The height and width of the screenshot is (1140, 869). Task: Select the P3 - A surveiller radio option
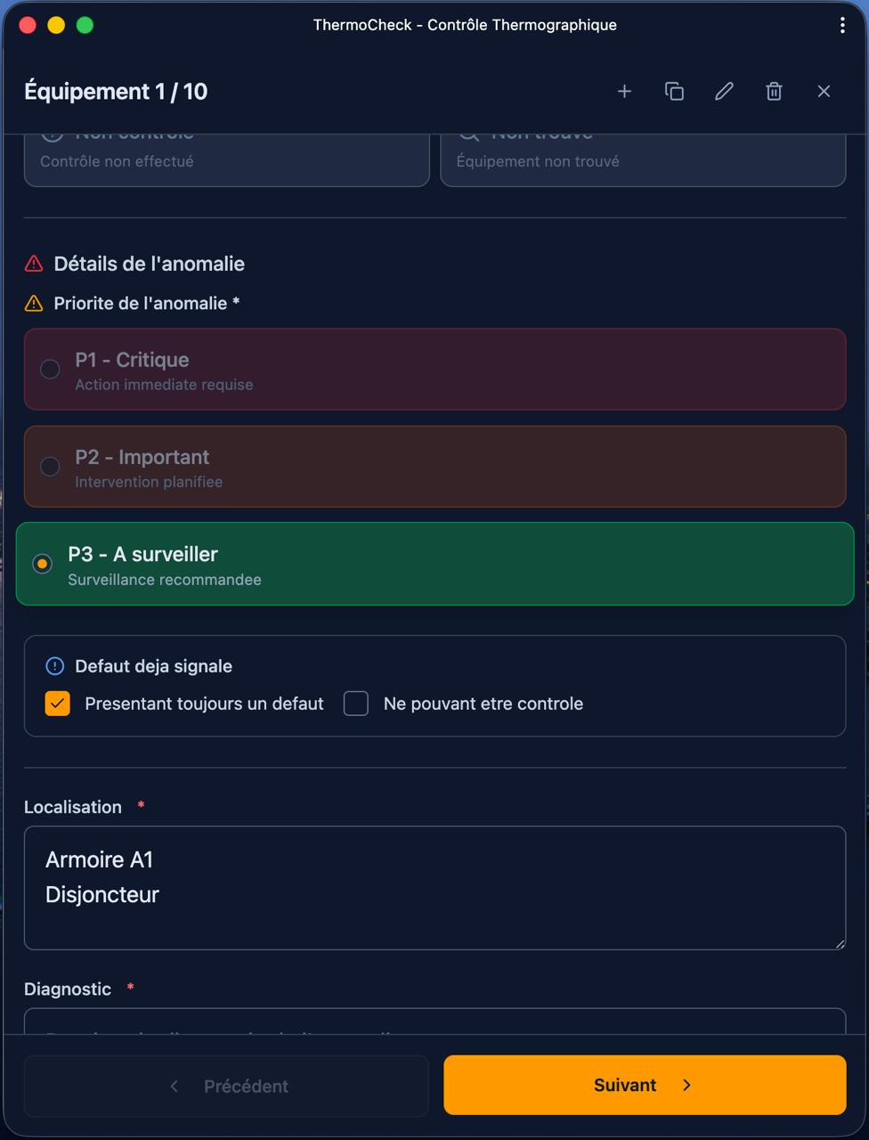[42, 564]
